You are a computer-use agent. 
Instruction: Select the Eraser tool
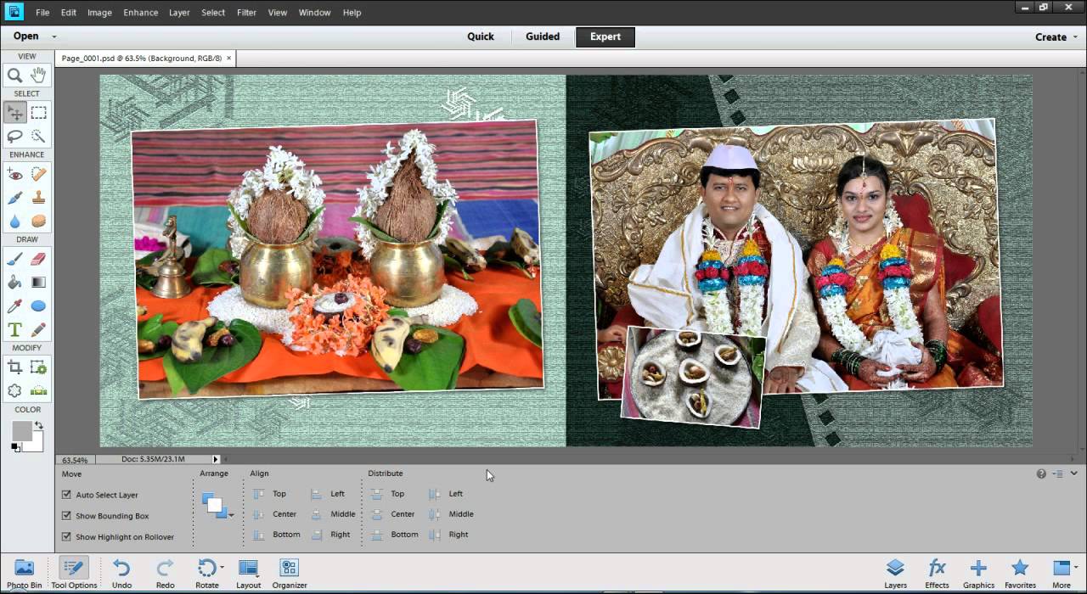tap(38, 259)
